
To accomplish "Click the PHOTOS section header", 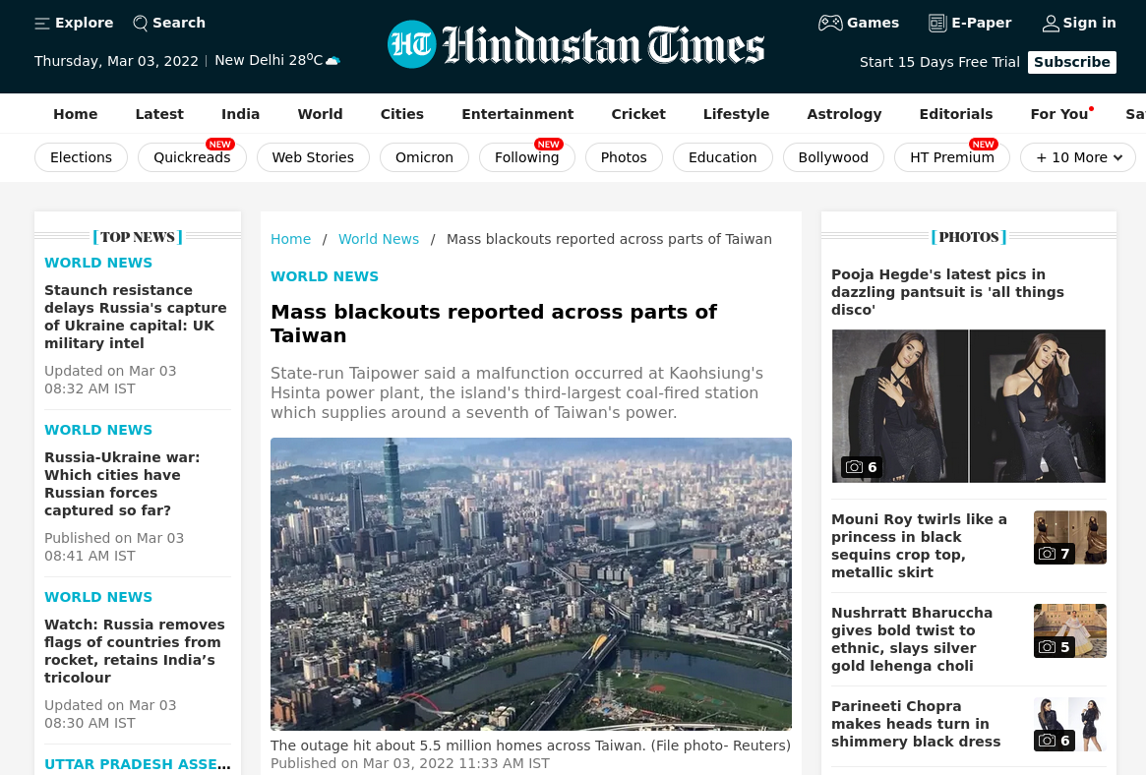I will [x=968, y=237].
